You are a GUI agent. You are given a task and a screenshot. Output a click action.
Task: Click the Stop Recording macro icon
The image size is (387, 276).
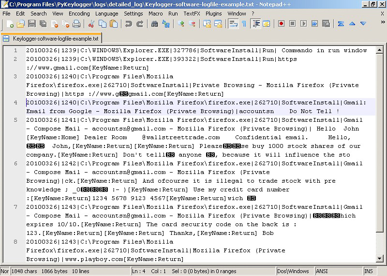(x=292, y=24)
